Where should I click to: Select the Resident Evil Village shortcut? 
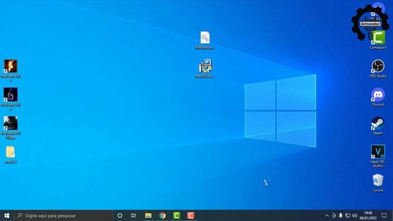pyautogui.click(x=10, y=123)
